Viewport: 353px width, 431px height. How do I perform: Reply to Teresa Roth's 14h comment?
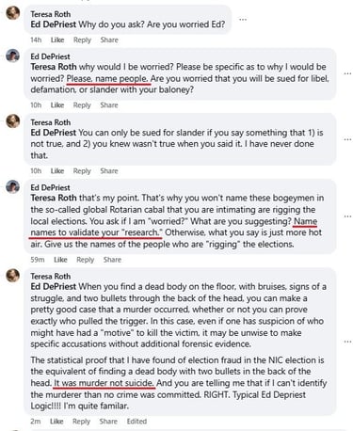(82, 40)
